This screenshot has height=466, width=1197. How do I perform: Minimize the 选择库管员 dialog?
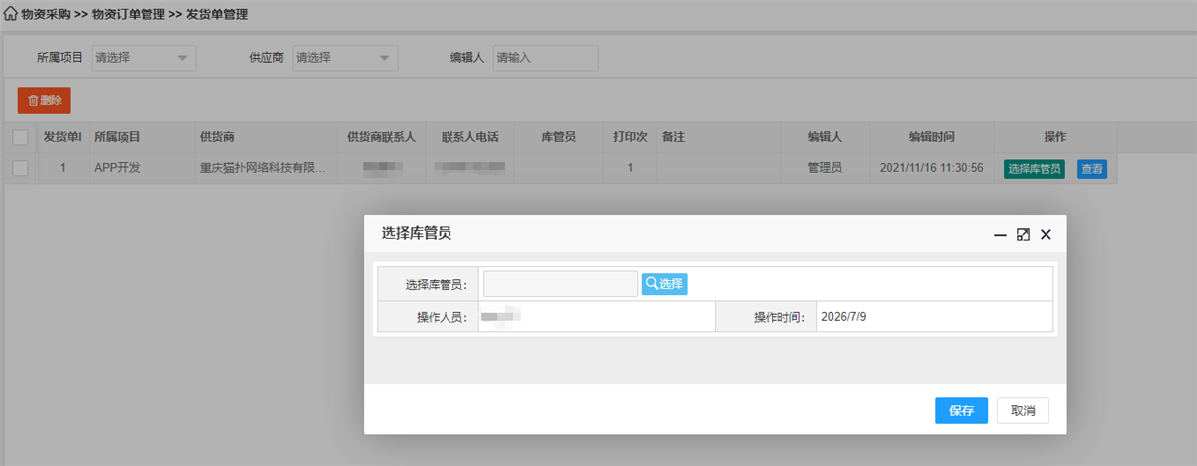coord(1000,235)
